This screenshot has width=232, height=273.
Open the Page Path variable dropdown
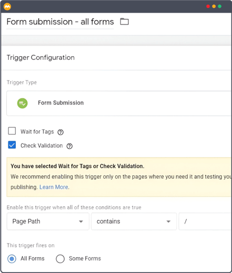coord(48,221)
